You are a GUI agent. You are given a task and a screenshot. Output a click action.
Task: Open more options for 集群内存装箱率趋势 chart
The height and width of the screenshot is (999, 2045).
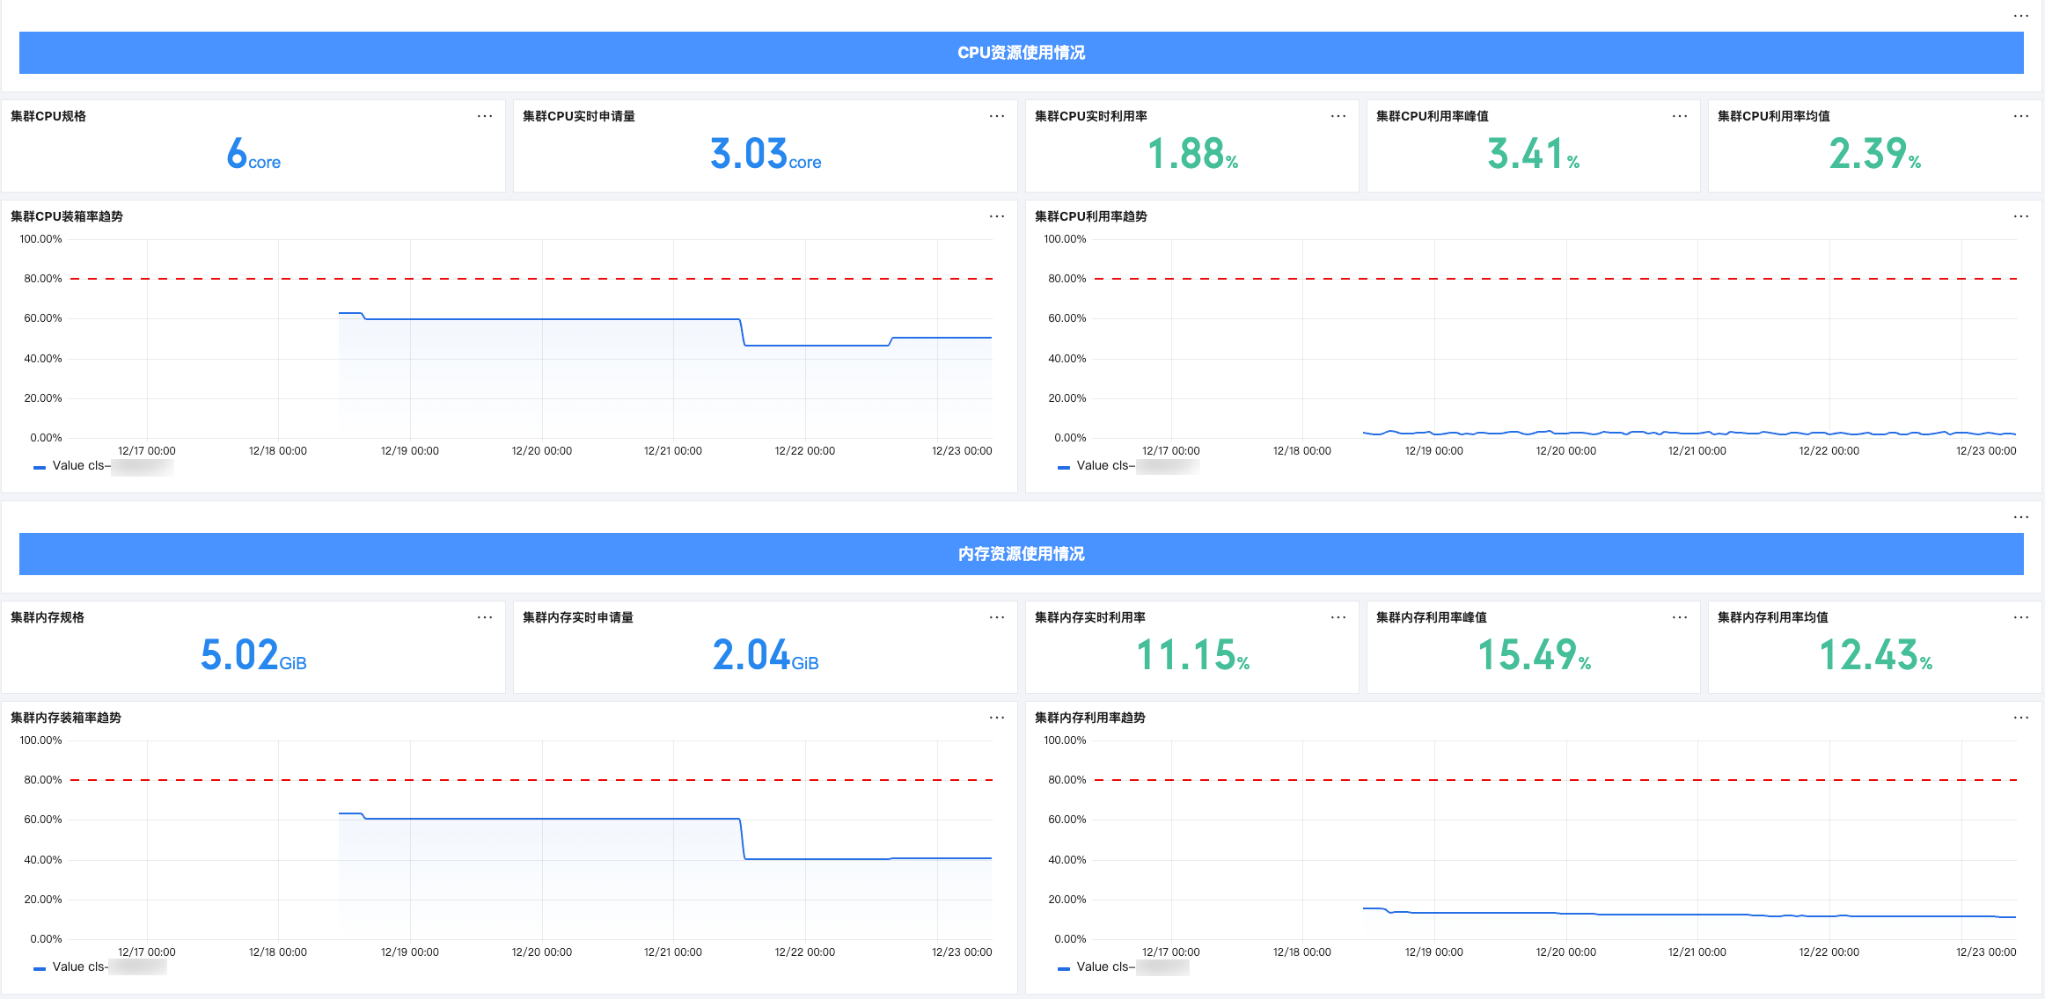[x=997, y=718]
